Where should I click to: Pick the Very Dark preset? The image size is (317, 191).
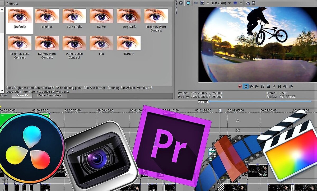(x=129, y=18)
